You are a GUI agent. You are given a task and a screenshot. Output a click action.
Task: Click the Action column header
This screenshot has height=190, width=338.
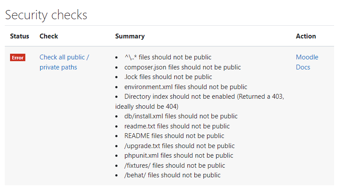click(x=306, y=36)
